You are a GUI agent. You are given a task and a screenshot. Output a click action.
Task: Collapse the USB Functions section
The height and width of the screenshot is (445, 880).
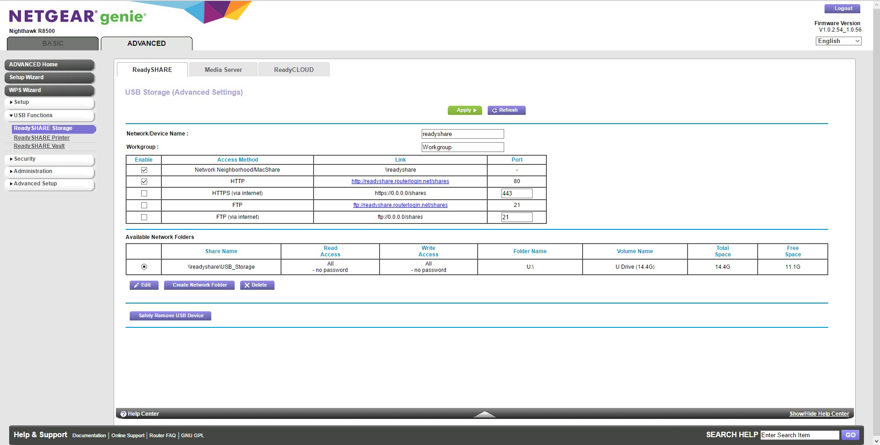click(49, 115)
